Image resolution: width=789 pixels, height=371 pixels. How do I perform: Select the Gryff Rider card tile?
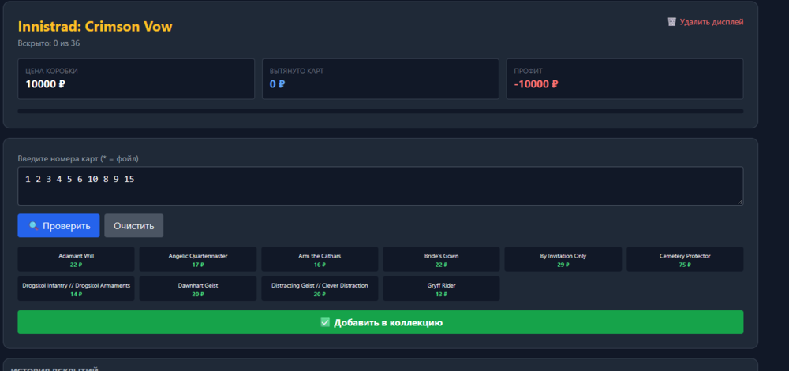point(441,288)
